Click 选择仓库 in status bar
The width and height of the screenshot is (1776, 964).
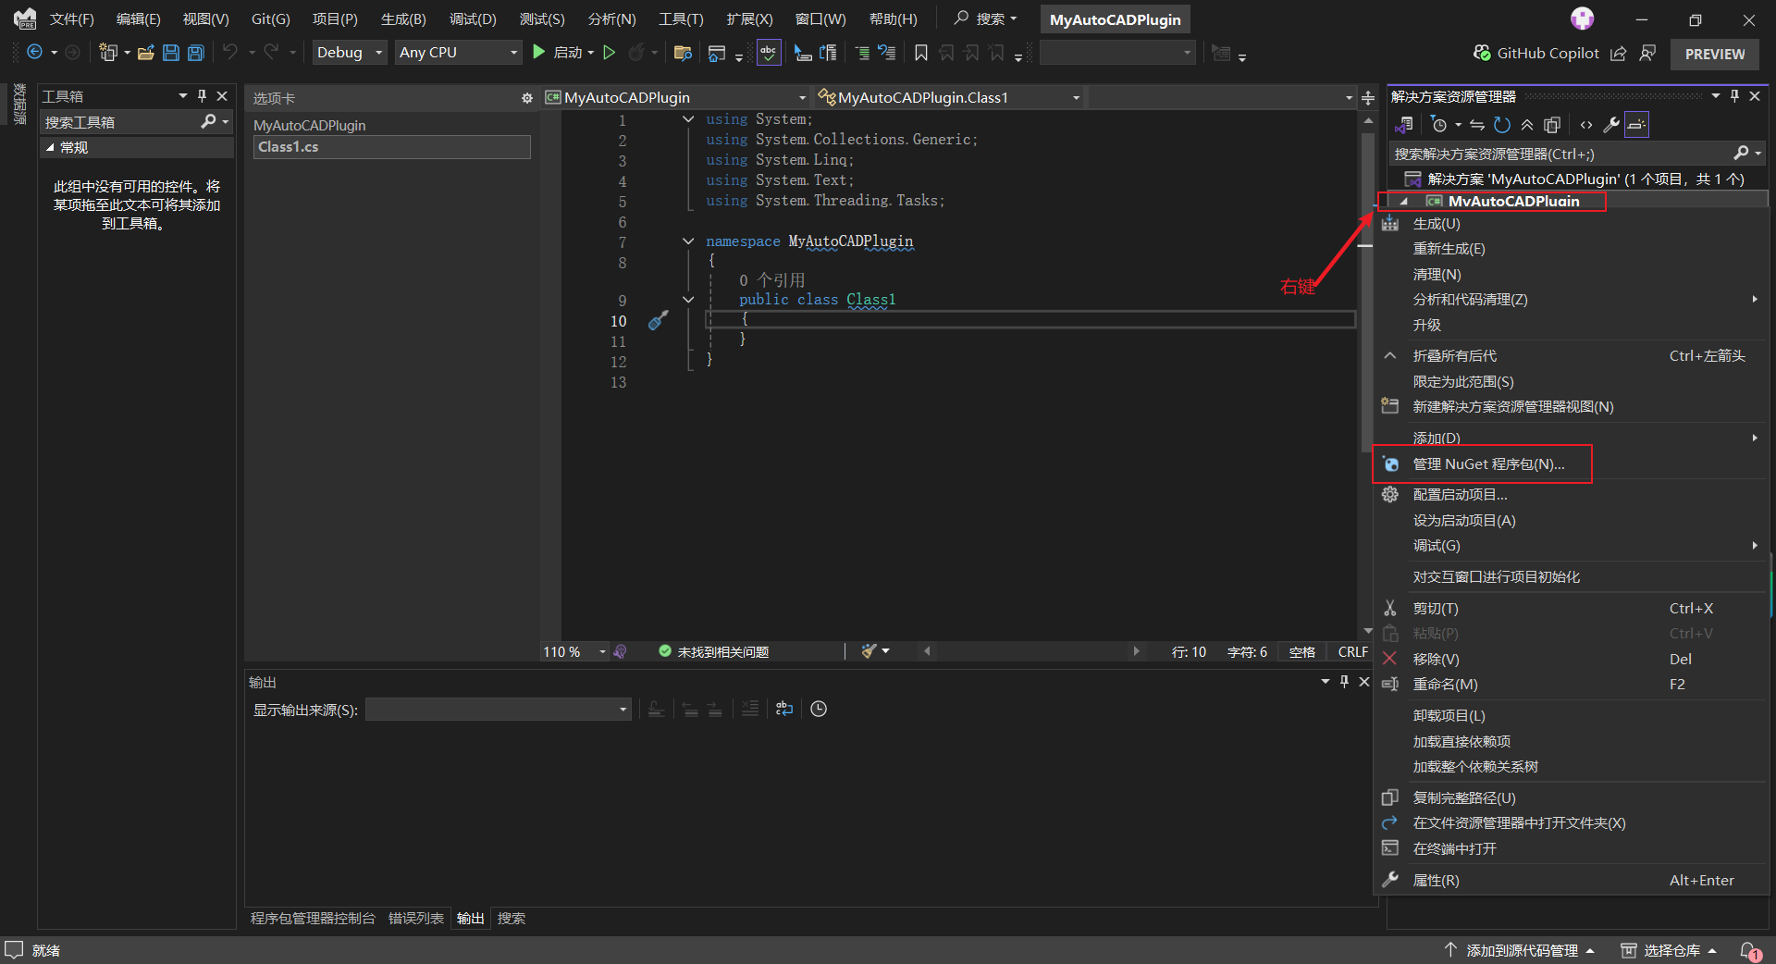pyautogui.click(x=1669, y=951)
